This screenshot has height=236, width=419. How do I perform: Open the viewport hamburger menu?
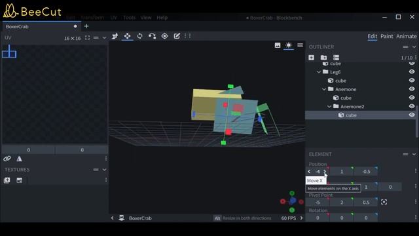[x=300, y=45]
